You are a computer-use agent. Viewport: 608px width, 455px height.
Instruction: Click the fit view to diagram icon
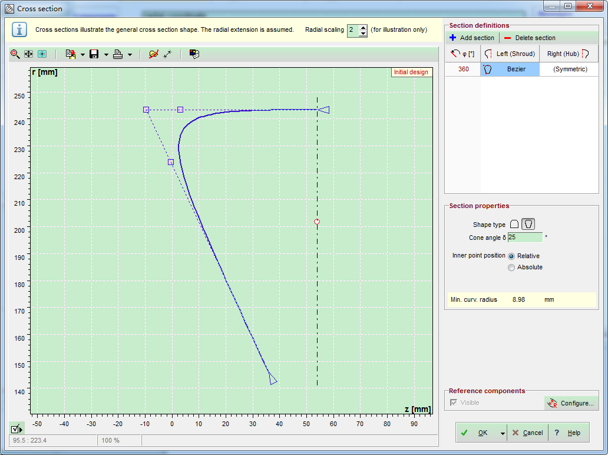tap(42, 54)
